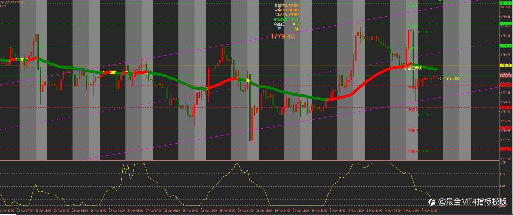The image size is (513, 215).
Task: Click the red 1768.80 support price tag
Action: click(x=506, y=107)
